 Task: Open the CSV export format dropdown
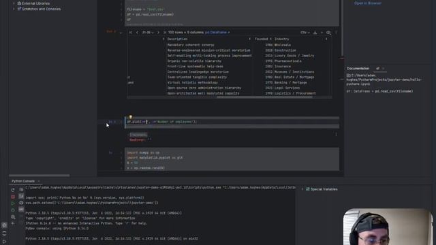coord(305,33)
